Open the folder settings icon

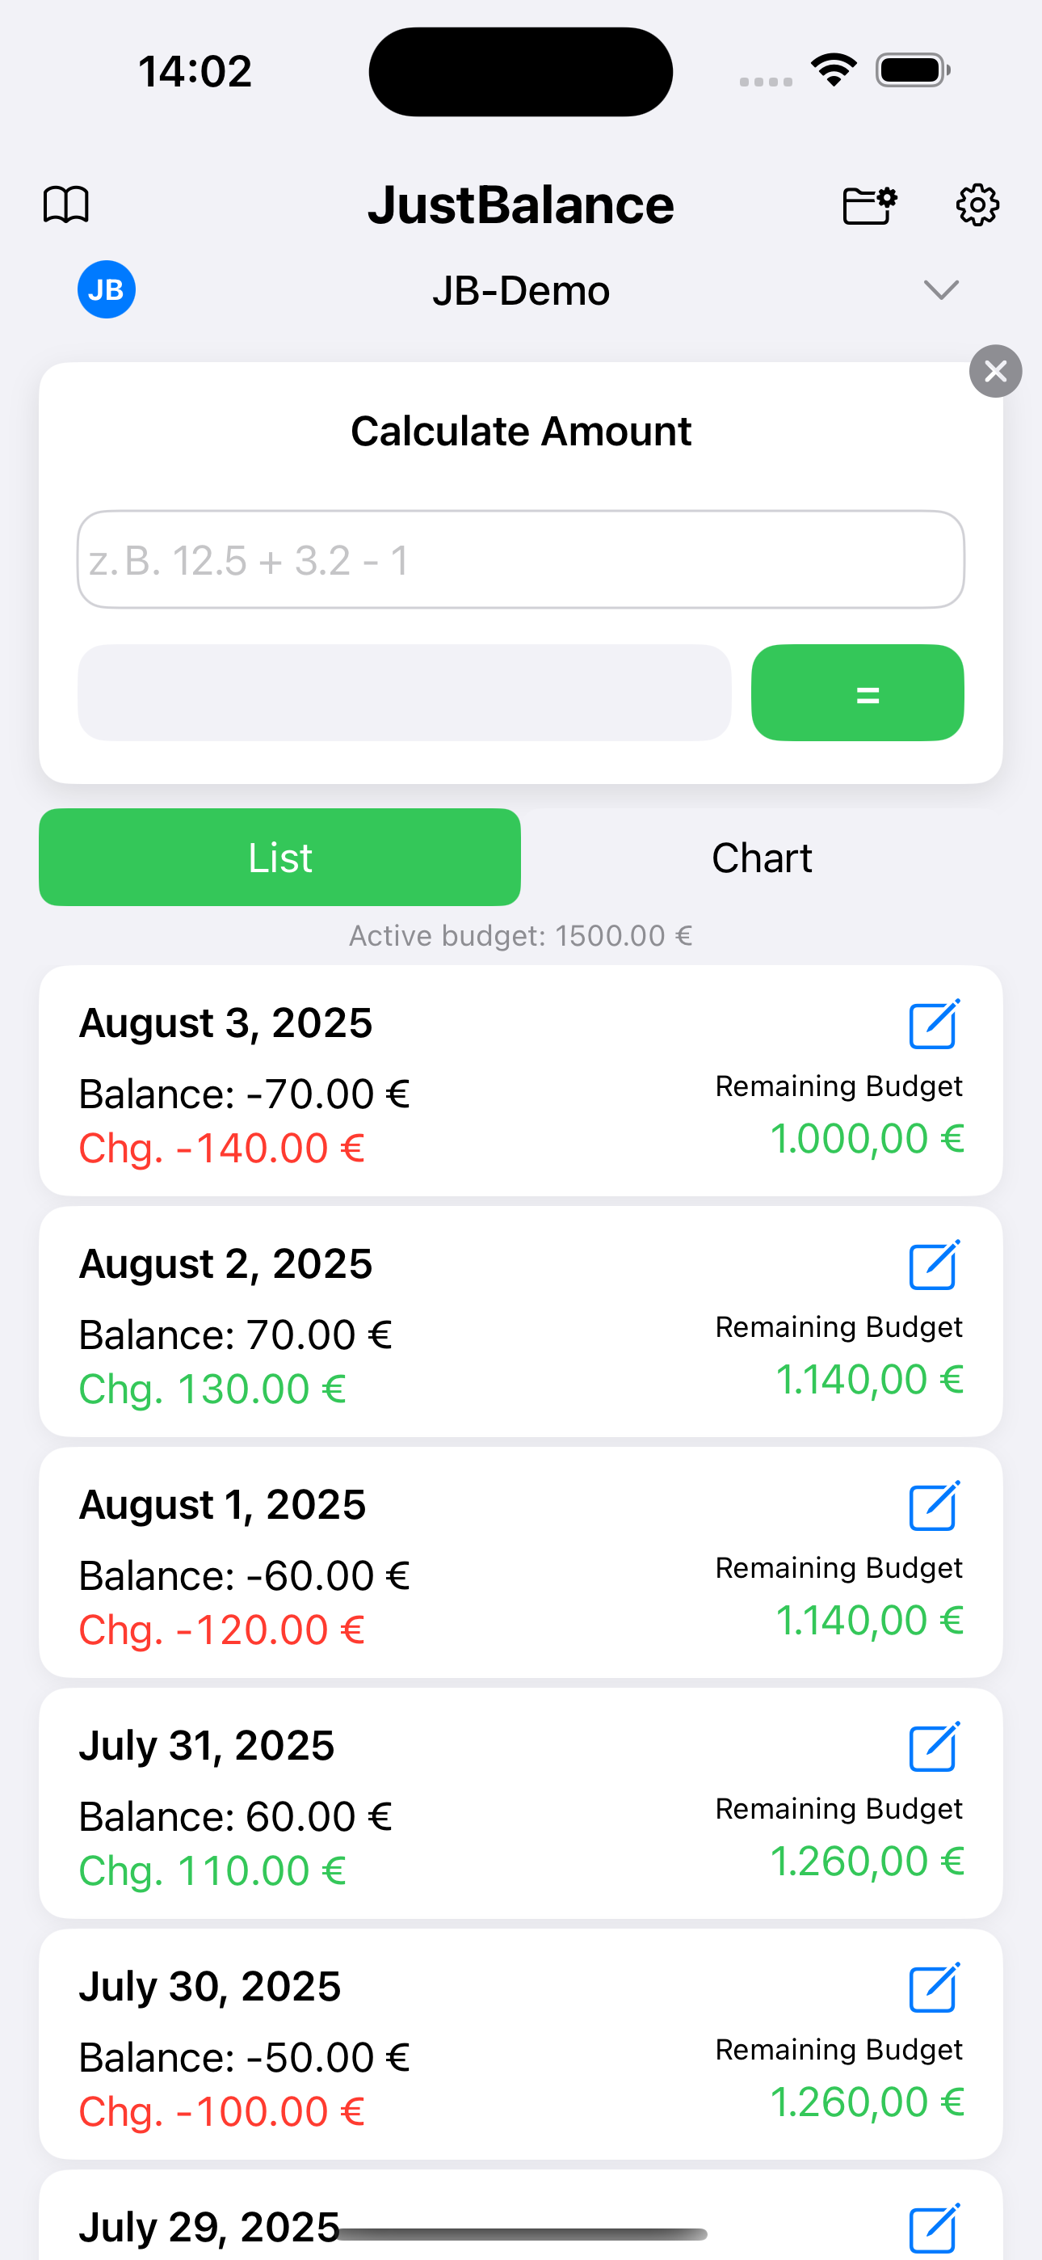[x=869, y=205]
